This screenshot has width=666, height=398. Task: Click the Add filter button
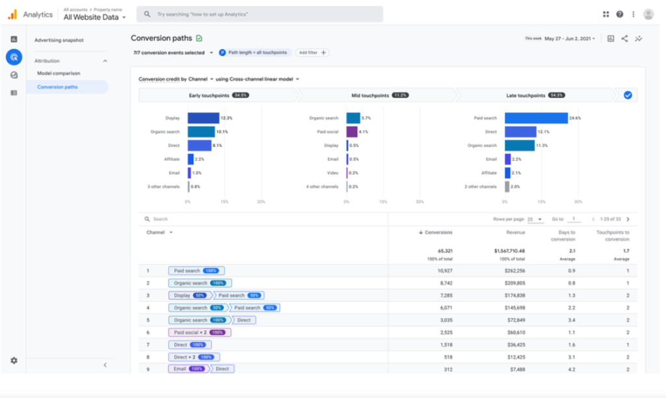click(x=312, y=53)
